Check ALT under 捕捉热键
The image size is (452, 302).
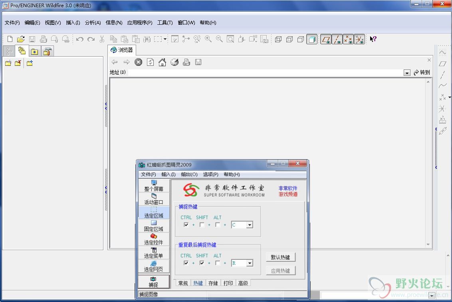click(218, 225)
